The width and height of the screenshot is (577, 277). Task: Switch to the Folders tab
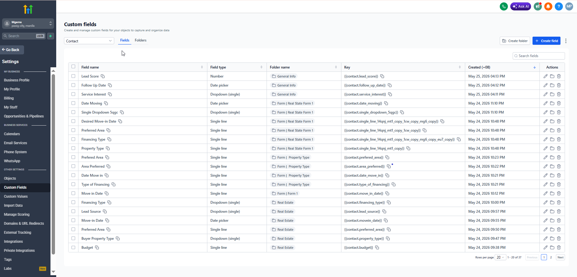(141, 40)
